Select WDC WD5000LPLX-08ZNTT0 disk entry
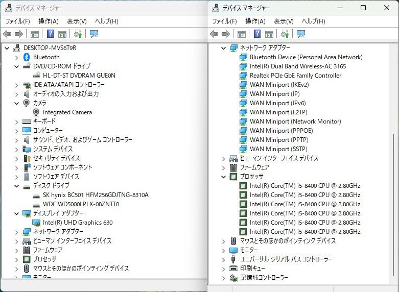The height and width of the screenshot is (292, 399). [x=81, y=204]
